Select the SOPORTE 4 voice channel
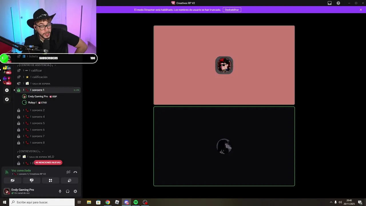This screenshot has width=366, height=206. (x=48, y=117)
